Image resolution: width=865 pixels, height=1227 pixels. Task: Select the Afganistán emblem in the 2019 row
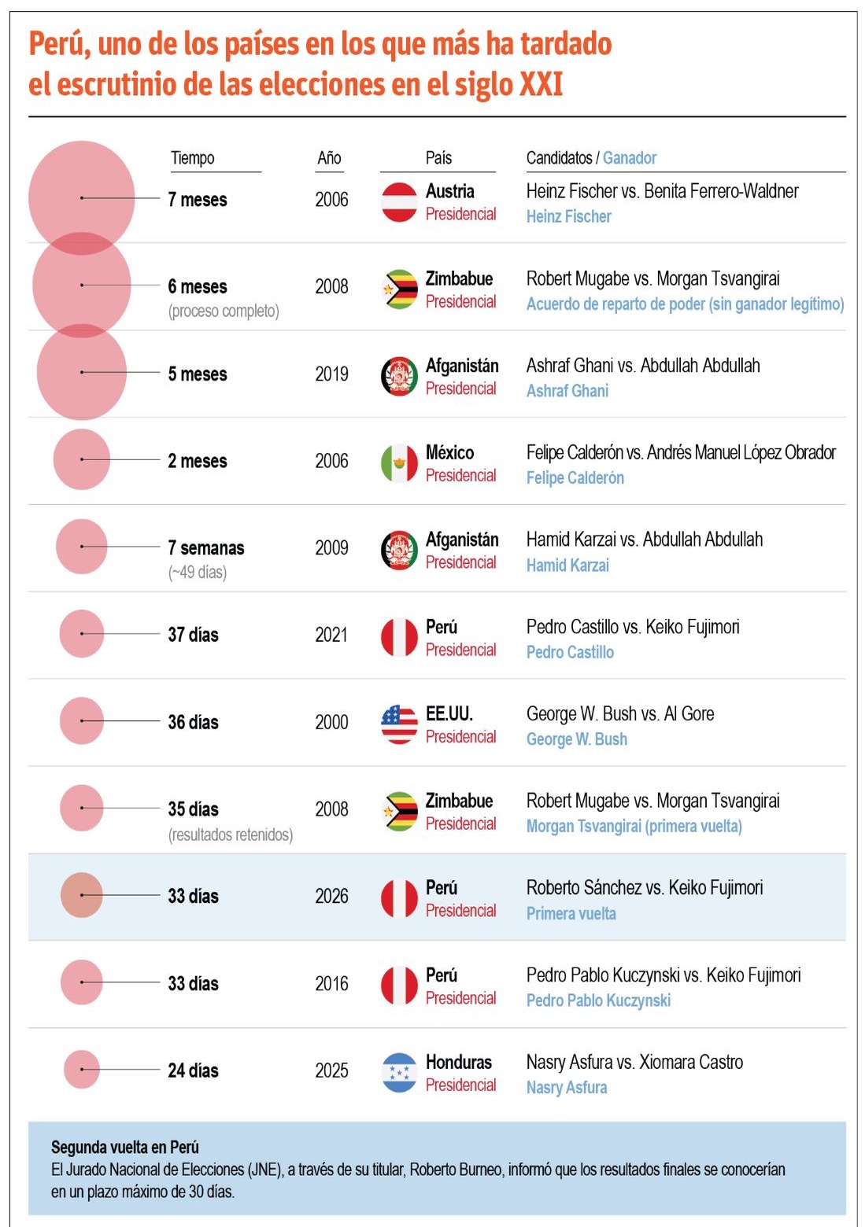point(399,376)
